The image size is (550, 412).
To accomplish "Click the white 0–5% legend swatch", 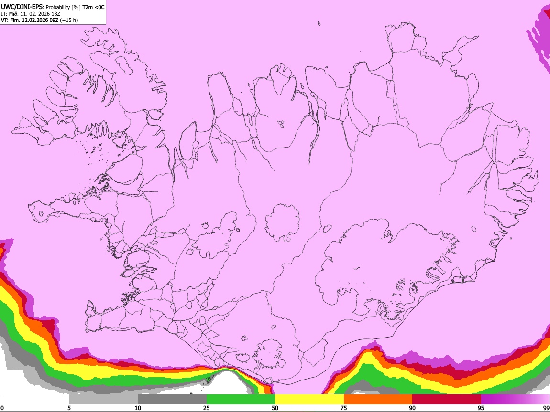I will (x=35, y=400).
